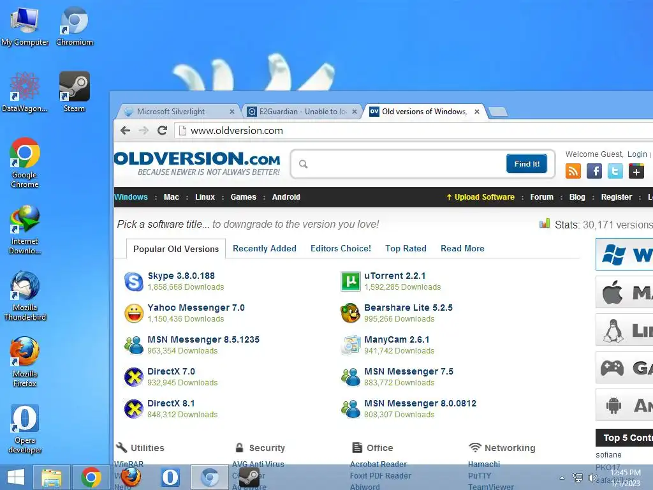Click the ManyCam app icon
The image size is (653, 490).
point(350,345)
